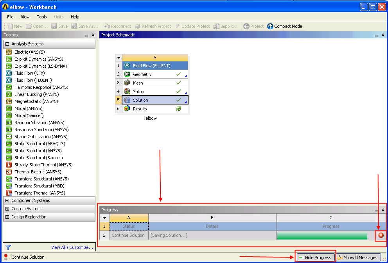
Task: Open the Results cell icon
Action: point(127,109)
